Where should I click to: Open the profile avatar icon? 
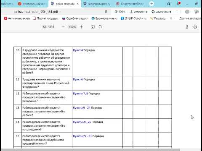coord(187,12)
